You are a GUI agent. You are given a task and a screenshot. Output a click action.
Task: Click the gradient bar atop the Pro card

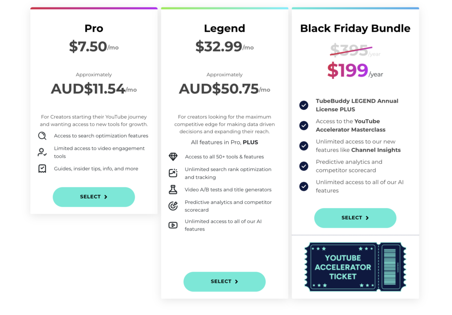[94, 7]
